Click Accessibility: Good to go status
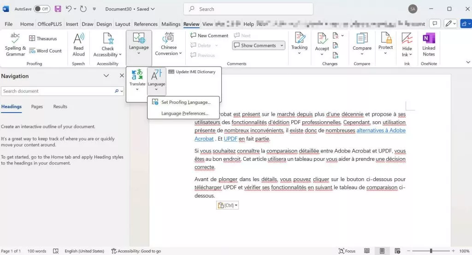This screenshot has width=472, height=255. 136,251
